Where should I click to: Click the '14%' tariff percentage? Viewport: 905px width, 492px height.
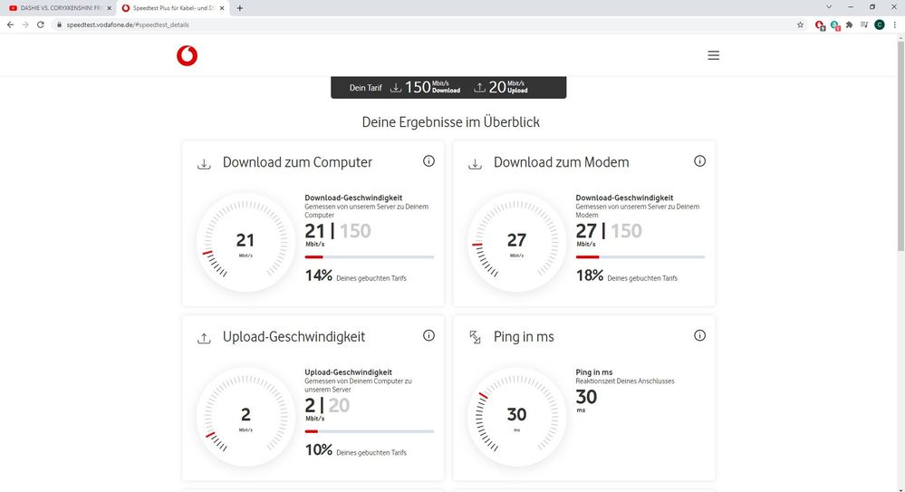point(319,275)
